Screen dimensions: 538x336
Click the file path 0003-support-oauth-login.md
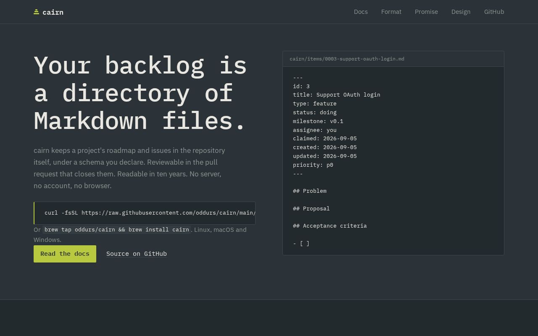click(x=347, y=59)
